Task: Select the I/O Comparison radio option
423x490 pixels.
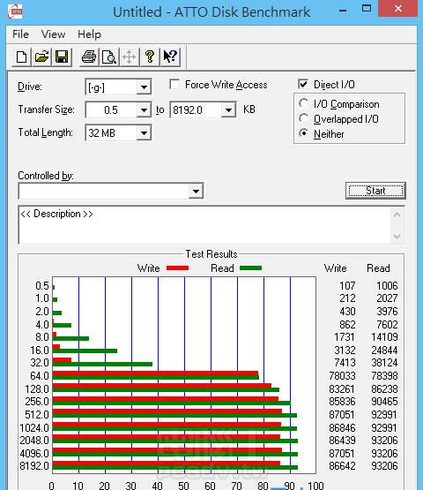Action: [x=303, y=103]
